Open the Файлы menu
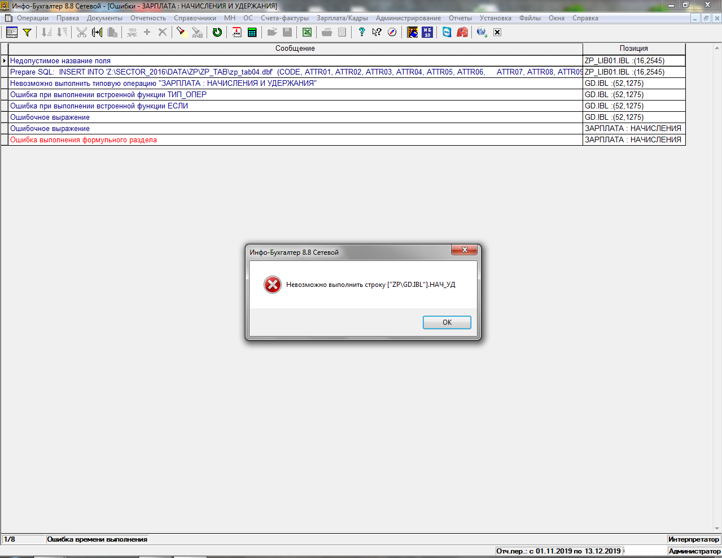The height and width of the screenshot is (558, 722). tap(530, 18)
